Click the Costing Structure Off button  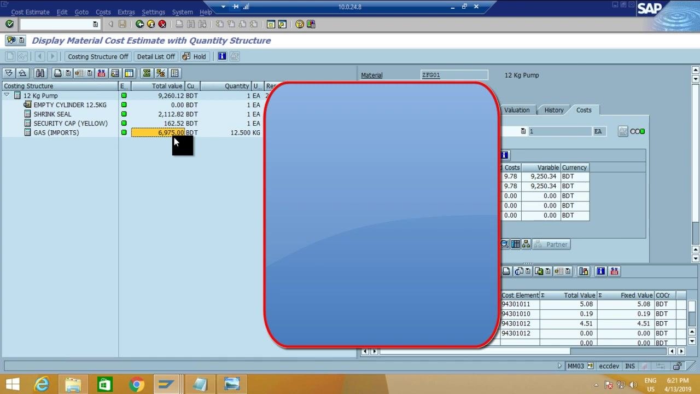click(x=98, y=56)
